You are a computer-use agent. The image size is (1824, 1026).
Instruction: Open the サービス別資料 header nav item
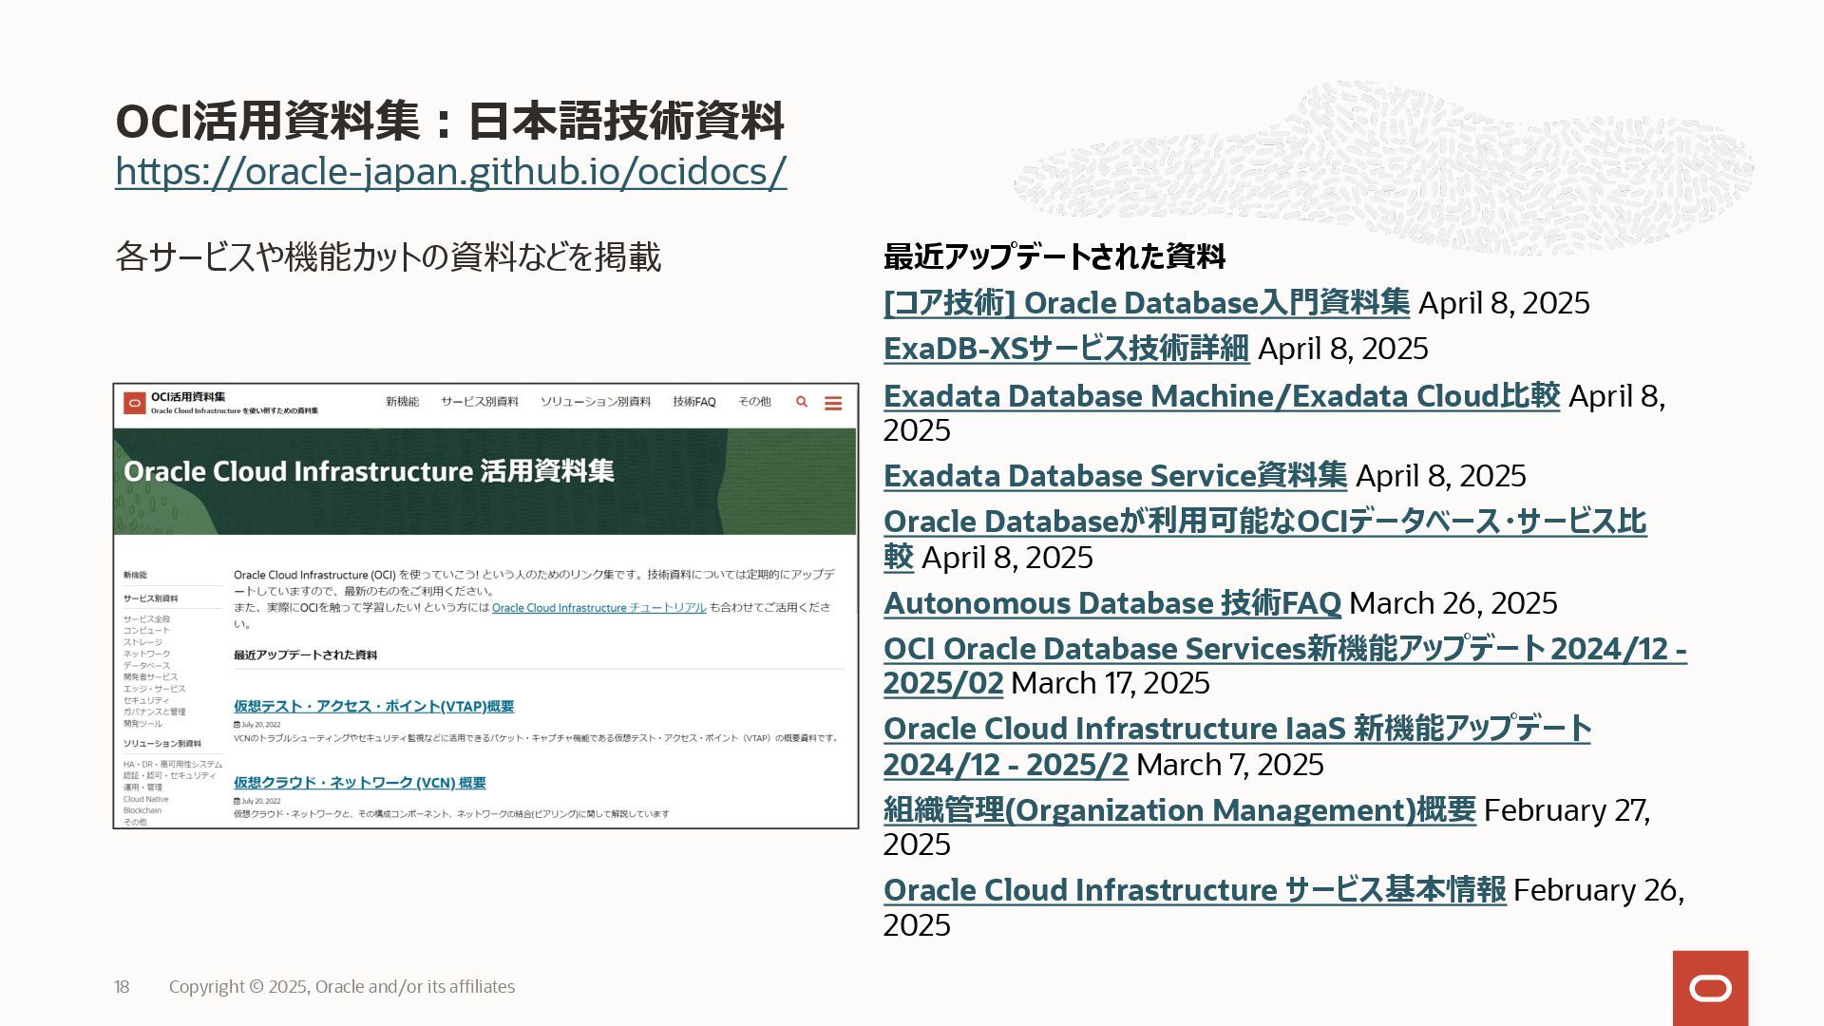(x=480, y=402)
